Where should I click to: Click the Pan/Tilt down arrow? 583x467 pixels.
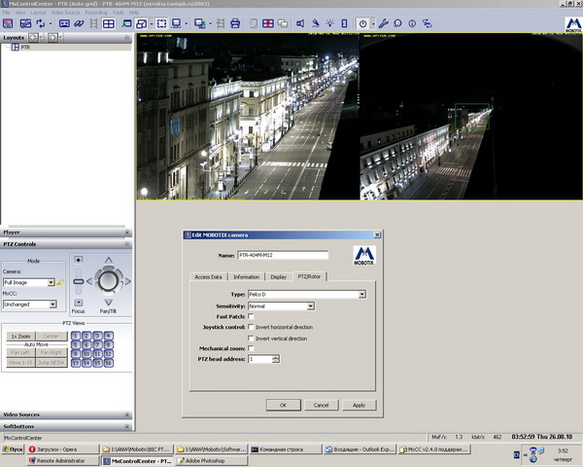click(x=108, y=302)
